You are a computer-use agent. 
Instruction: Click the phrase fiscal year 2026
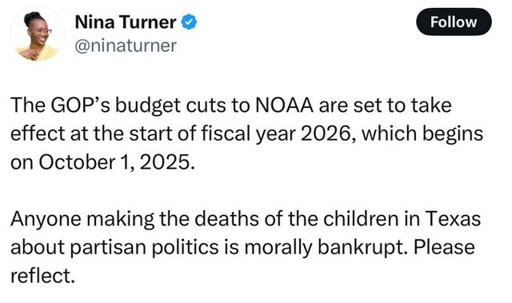pyautogui.click(x=276, y=134)
